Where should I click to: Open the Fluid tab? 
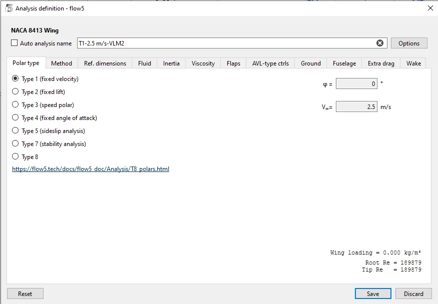tap(145, 63)
